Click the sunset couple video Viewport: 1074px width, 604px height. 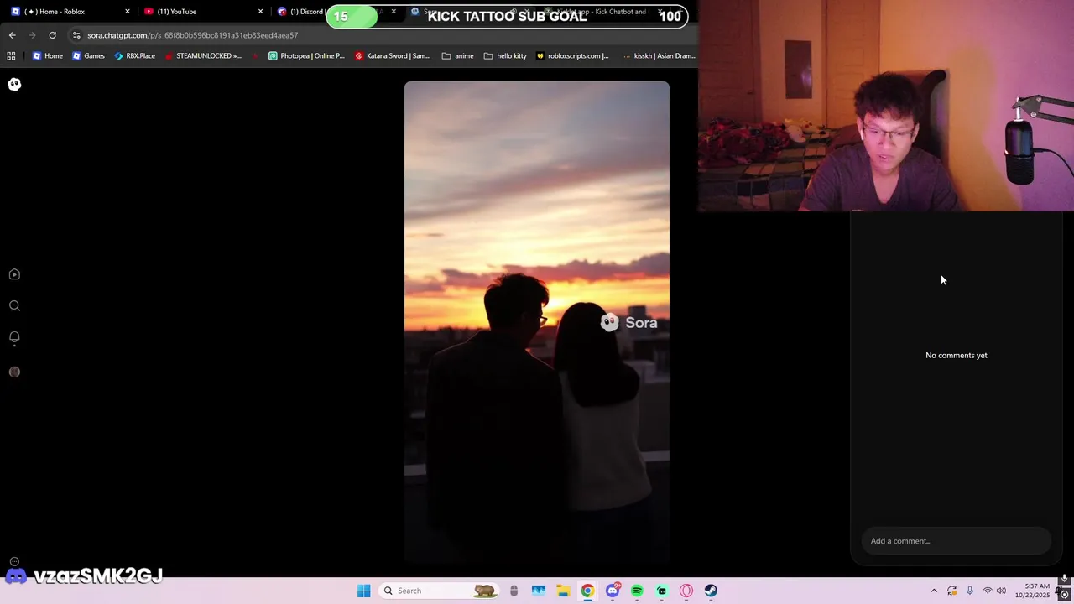coord(537,322)
